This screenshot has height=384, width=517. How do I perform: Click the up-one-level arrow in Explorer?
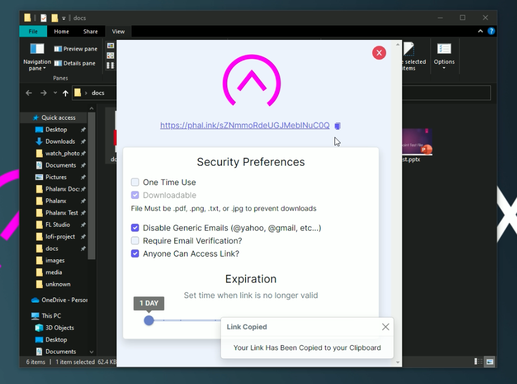(65, 93)
